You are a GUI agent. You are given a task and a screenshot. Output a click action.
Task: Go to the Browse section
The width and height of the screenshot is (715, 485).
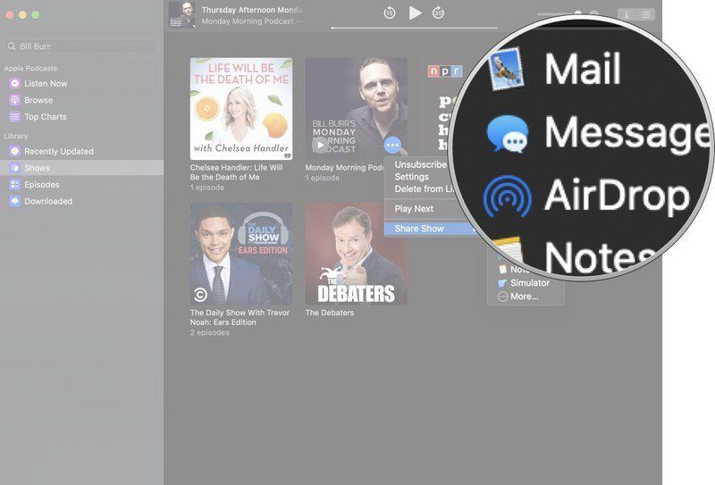[x=38, y=100]
